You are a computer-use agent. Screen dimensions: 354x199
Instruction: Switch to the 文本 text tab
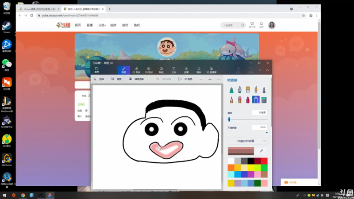pyautogui.click(x=173, y=70)
